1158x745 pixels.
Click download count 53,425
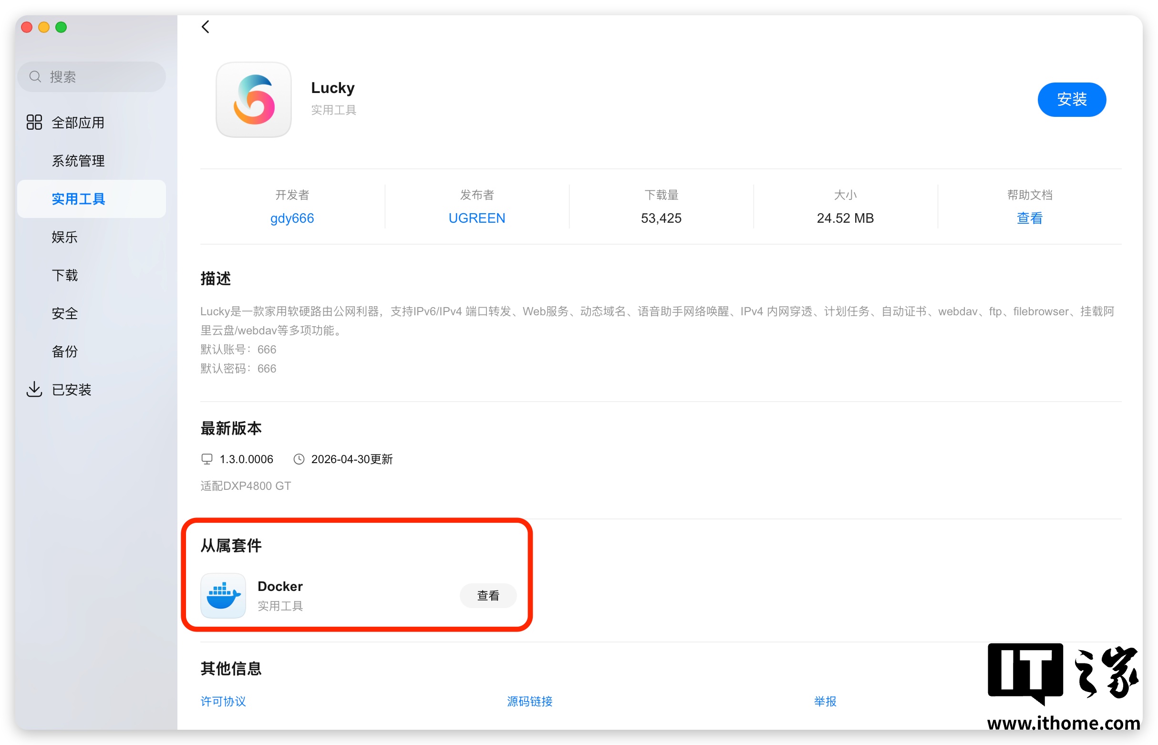pos(661,218)
